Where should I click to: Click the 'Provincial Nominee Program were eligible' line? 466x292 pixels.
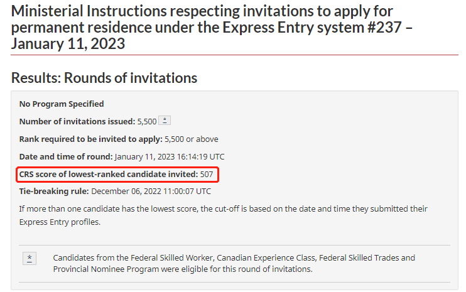[x=183, y=269]
